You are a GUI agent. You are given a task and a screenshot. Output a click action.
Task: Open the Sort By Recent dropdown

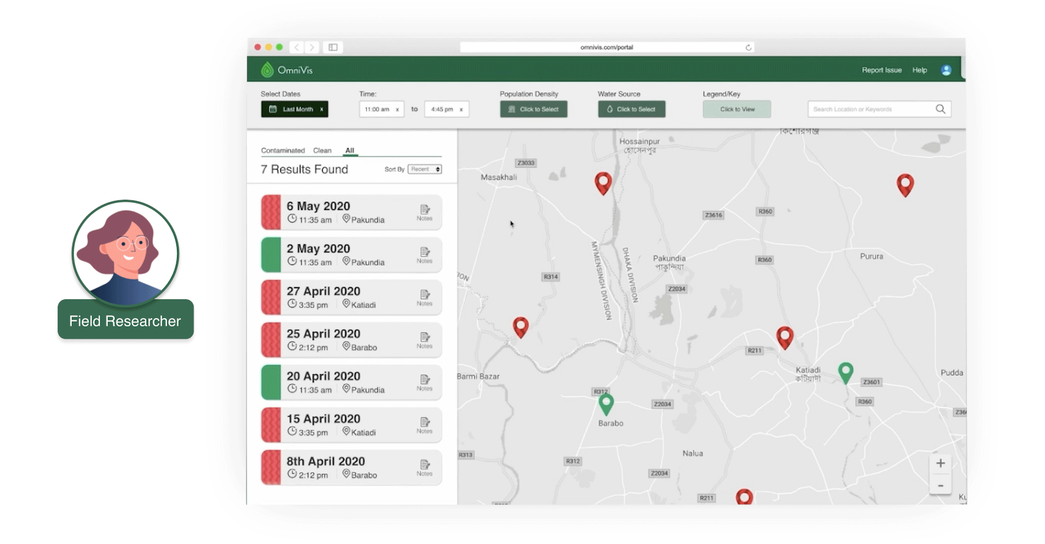tap(425, 169)
